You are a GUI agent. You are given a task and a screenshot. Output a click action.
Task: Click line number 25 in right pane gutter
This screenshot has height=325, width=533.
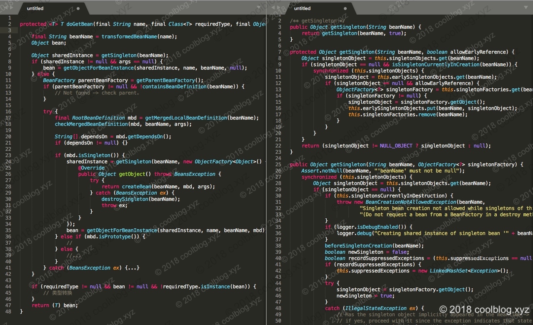point(278,165)
